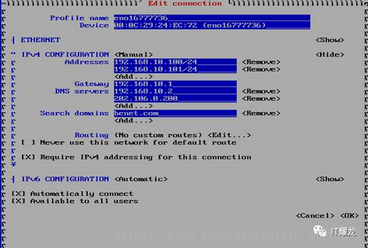Toggle Never use this network for default route
The image size is (368, 248).
pos(128,143)
